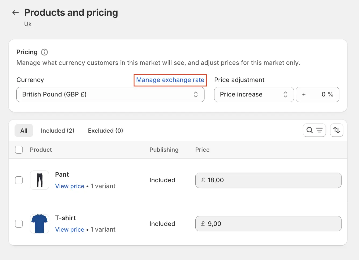
Task: Click the Manage exchange rate link
Action: pos(170,80)
